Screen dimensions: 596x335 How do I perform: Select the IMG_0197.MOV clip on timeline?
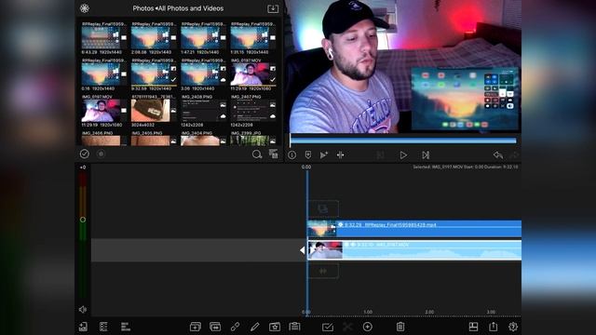(x=414, y=250)
